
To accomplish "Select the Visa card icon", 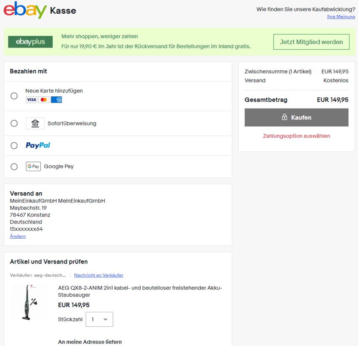I will [32, 99].
